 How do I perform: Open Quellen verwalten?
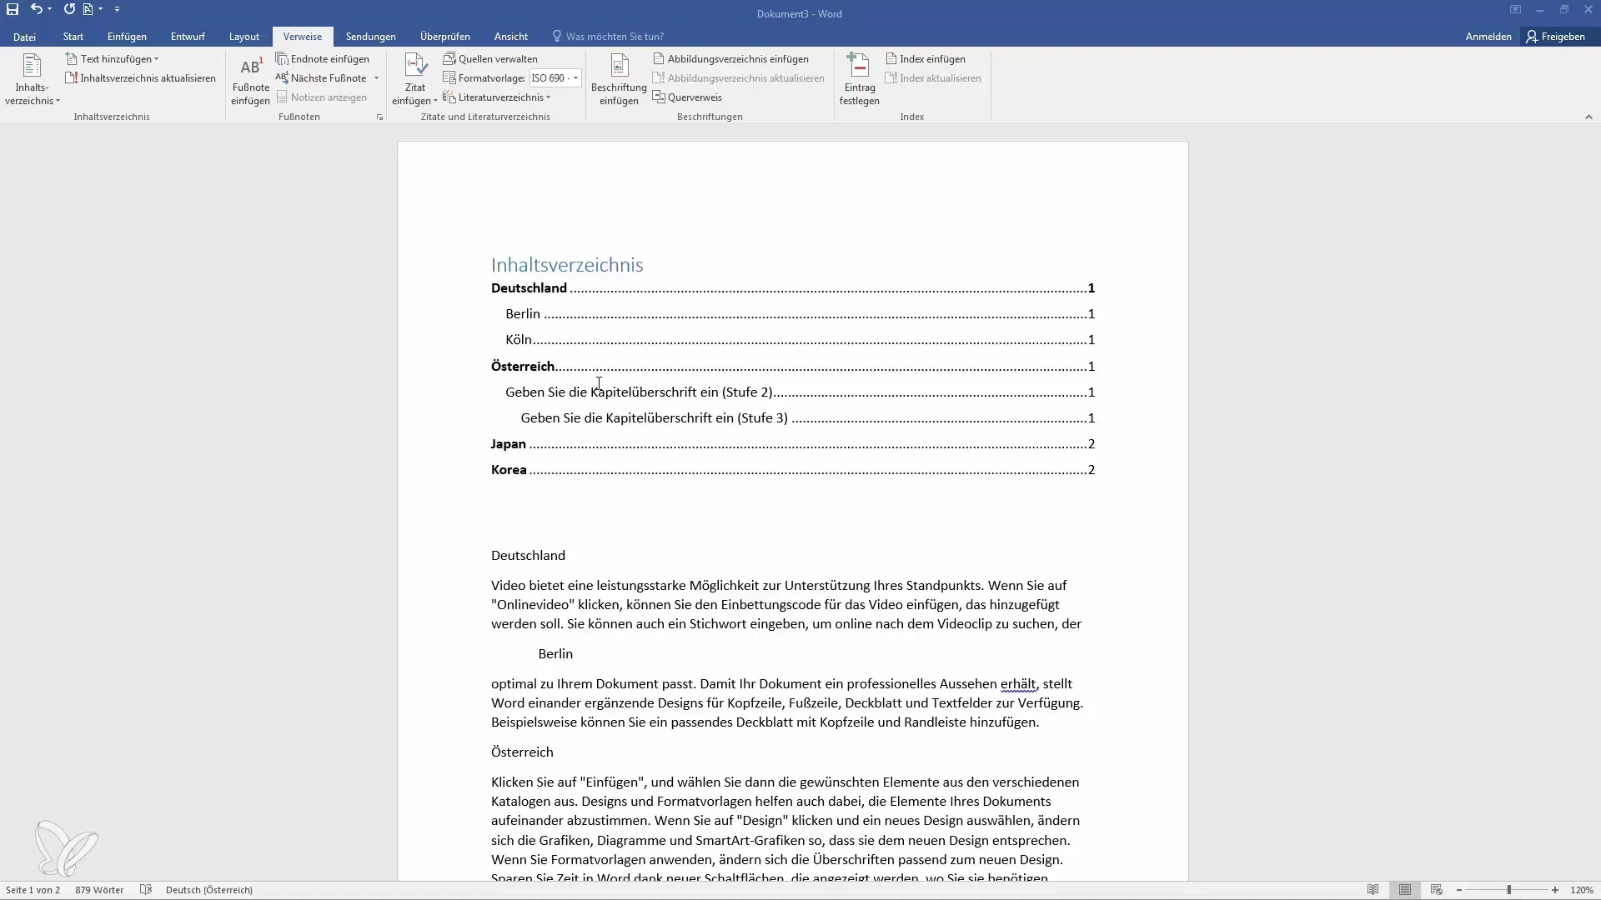[490, 59]
